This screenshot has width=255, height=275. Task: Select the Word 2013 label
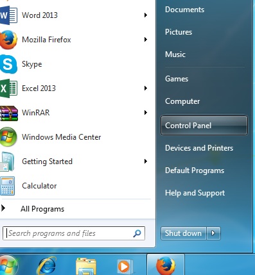point(40,15)
